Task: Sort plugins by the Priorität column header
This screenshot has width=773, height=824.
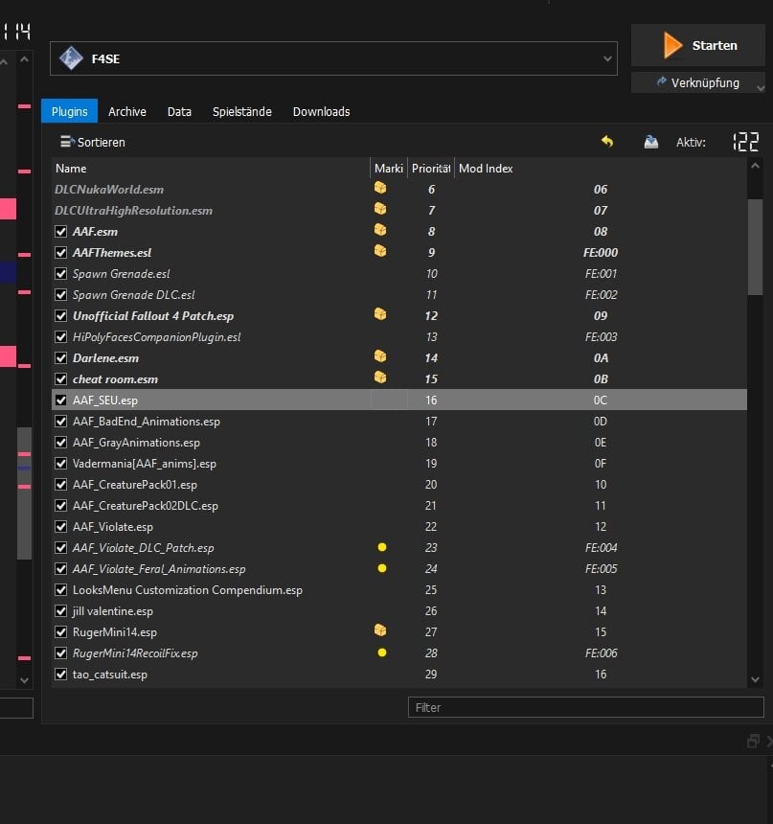Action: click(431, 169)
